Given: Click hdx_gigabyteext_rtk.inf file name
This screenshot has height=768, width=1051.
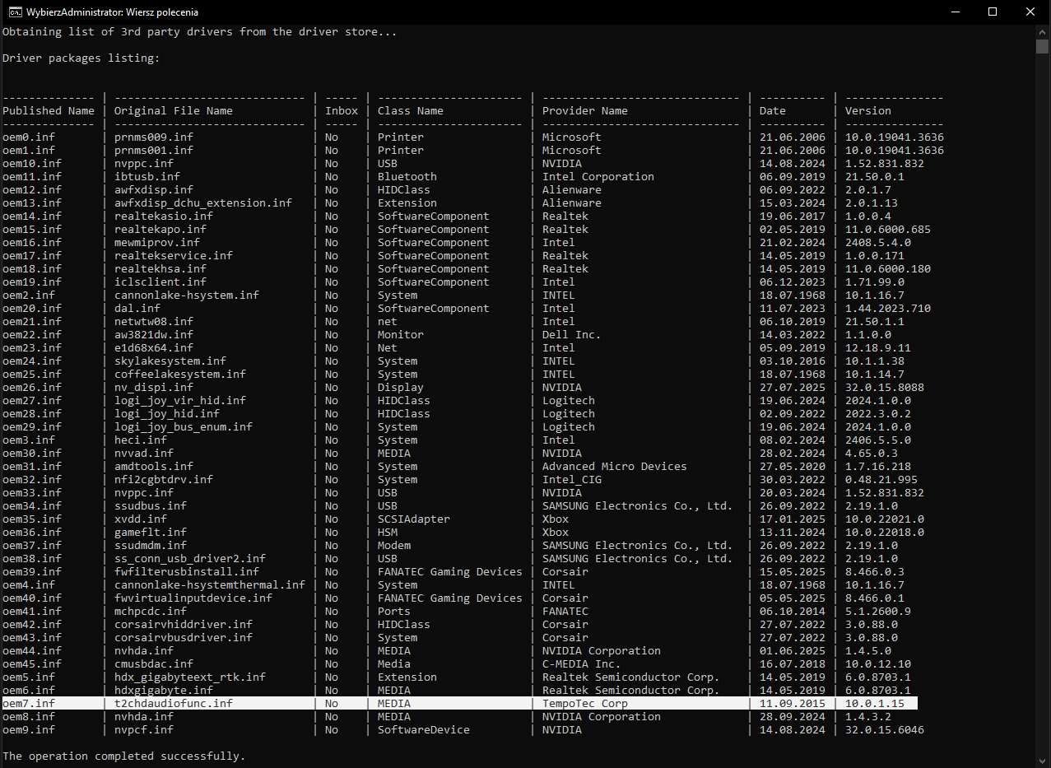Looking at the screenshot, I should (x=190, y=677).
